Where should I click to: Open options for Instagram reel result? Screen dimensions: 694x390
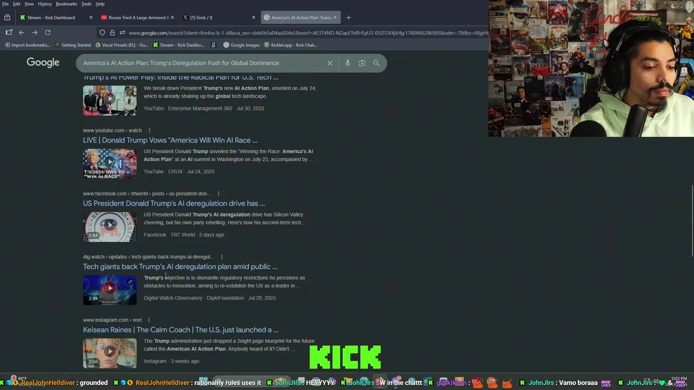click(149, 320)
